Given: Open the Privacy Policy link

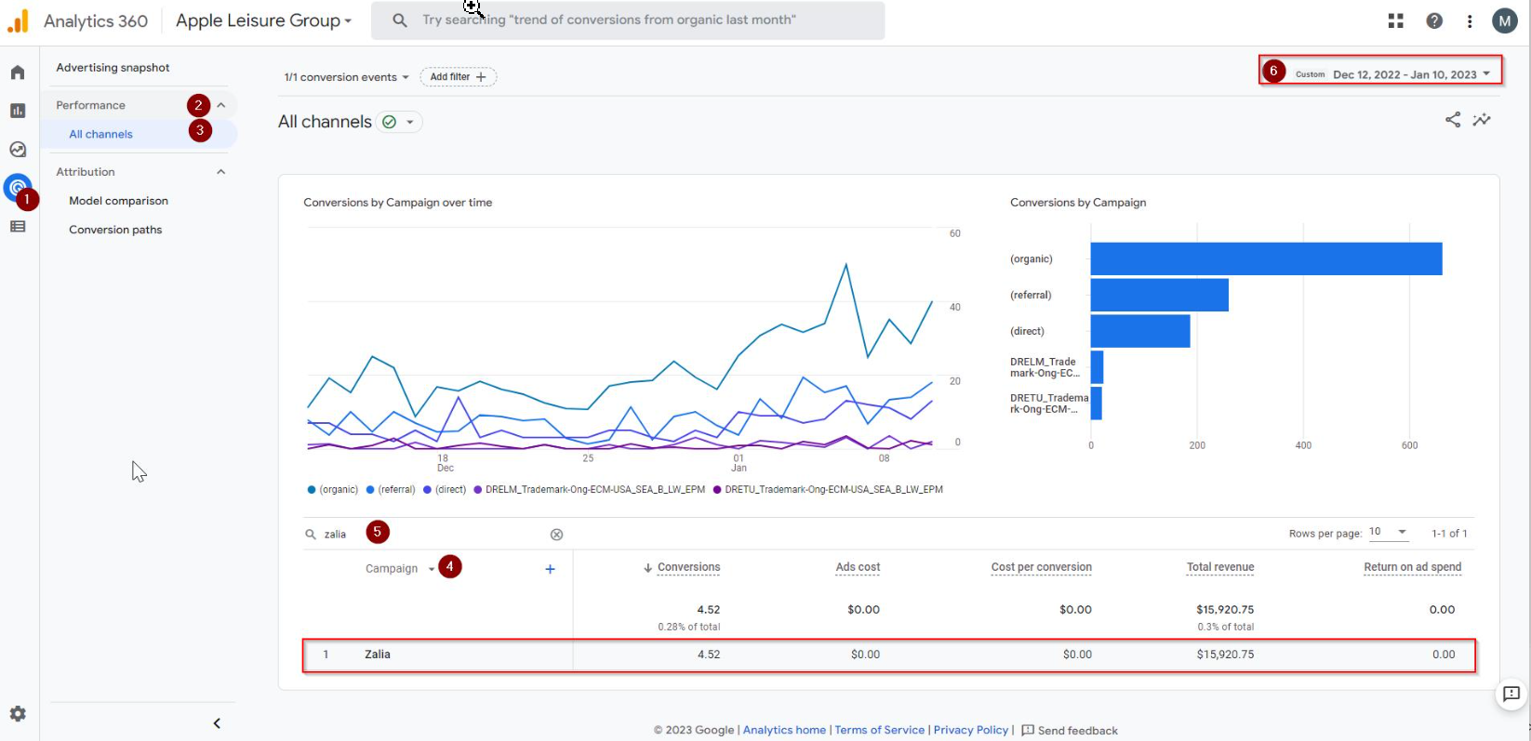Looking at the screenshot, I should coord(970,730).
